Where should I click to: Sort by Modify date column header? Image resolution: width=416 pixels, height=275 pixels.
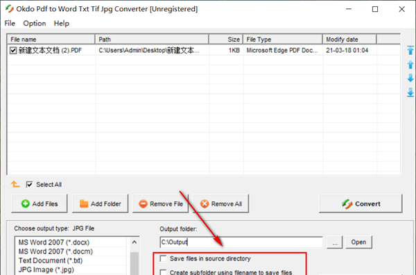tap(349, 40)
